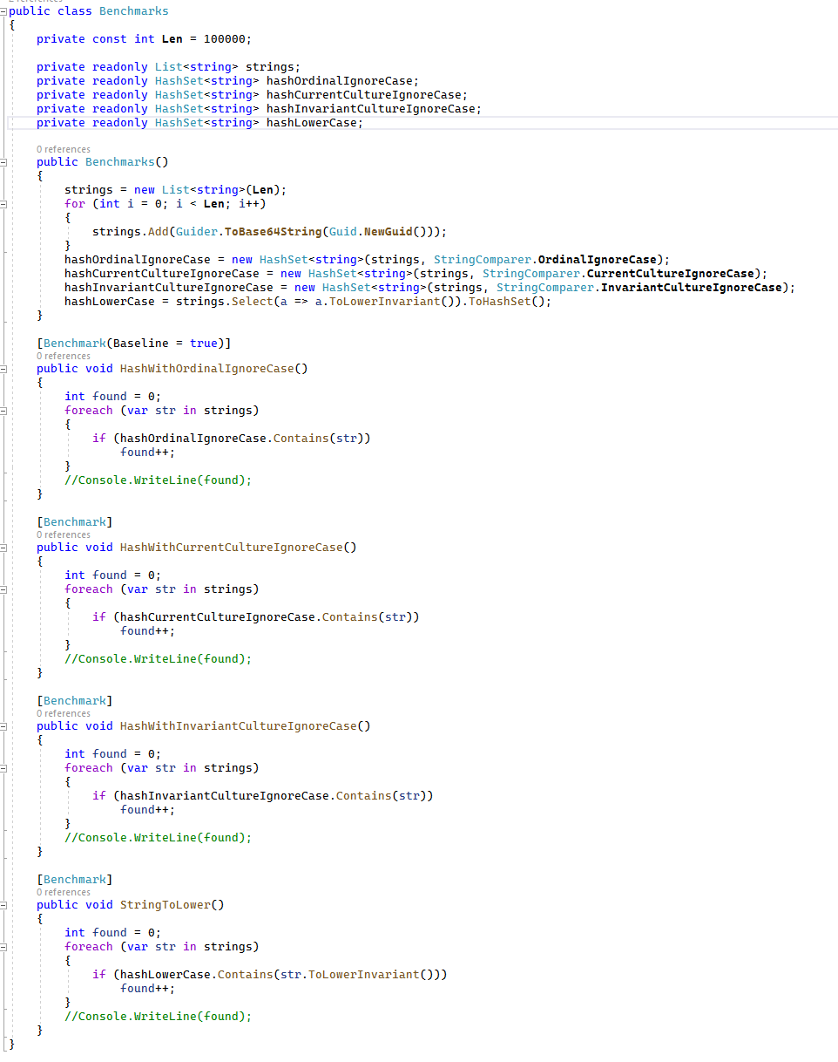Collapse the foreach inside HashWithOrdinalIgnoreCase
The height and width of the screenshot is (1062, 838).
point(4,411)
